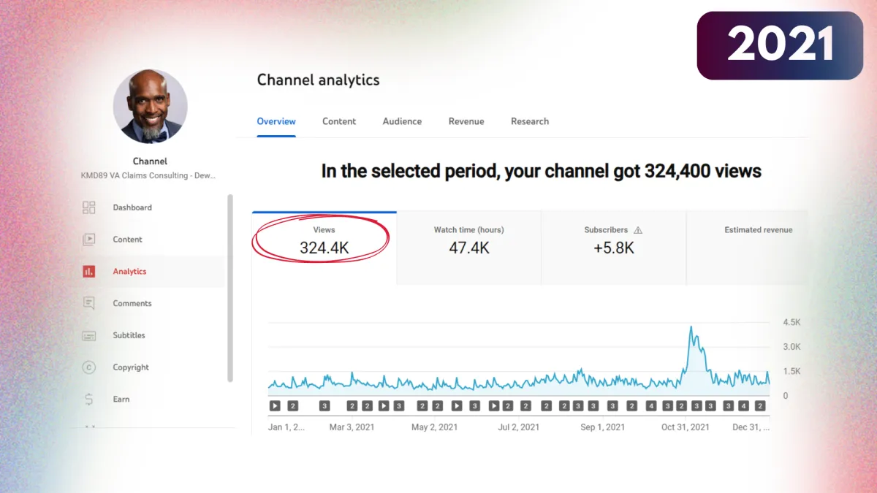Click the Channel analytics heading
The height and width of the screenshot is (493, 877).
pos(319,80)
